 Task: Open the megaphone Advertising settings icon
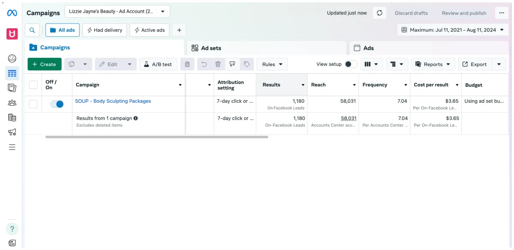[x=12, y=132]
